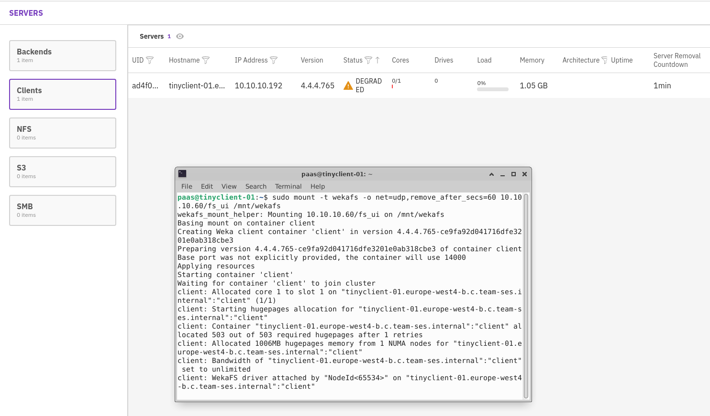The height and width of the screenshot is (416, 710).
Task: Select the Clients category card
Action: 63,94
